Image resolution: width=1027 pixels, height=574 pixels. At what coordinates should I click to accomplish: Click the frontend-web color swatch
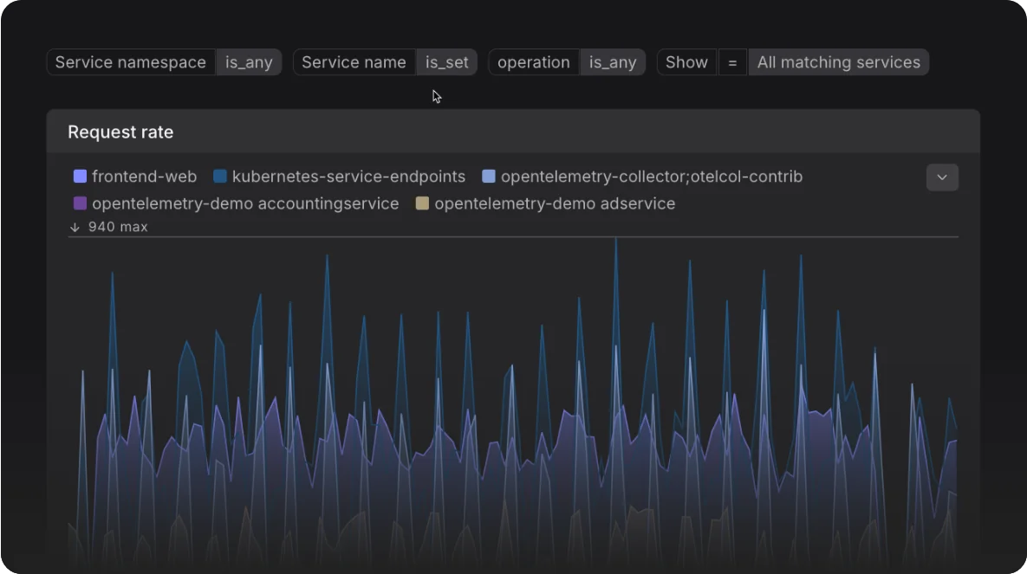coord(80,176)
